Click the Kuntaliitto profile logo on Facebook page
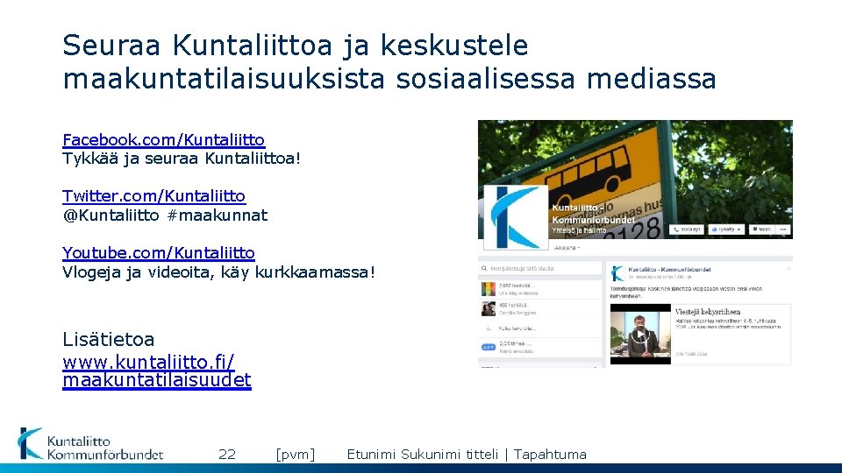842x473 pixels. click(516, 217)
